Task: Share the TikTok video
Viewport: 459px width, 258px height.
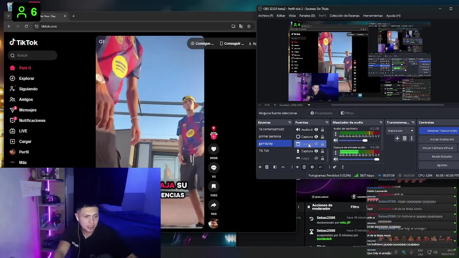Action: click(x=214, y=205)
